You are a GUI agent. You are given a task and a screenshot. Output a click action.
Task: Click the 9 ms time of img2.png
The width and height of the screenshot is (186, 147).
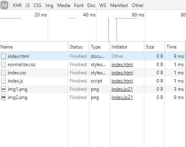point(179,97)
